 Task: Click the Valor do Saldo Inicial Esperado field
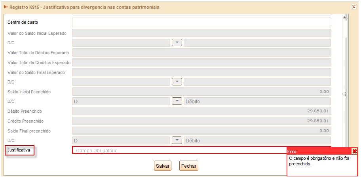tap(201, 33)
